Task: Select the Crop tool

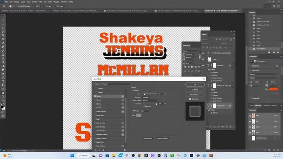Action: [3, 35]
